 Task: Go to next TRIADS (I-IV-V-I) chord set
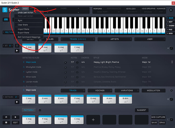click(94, 39)
